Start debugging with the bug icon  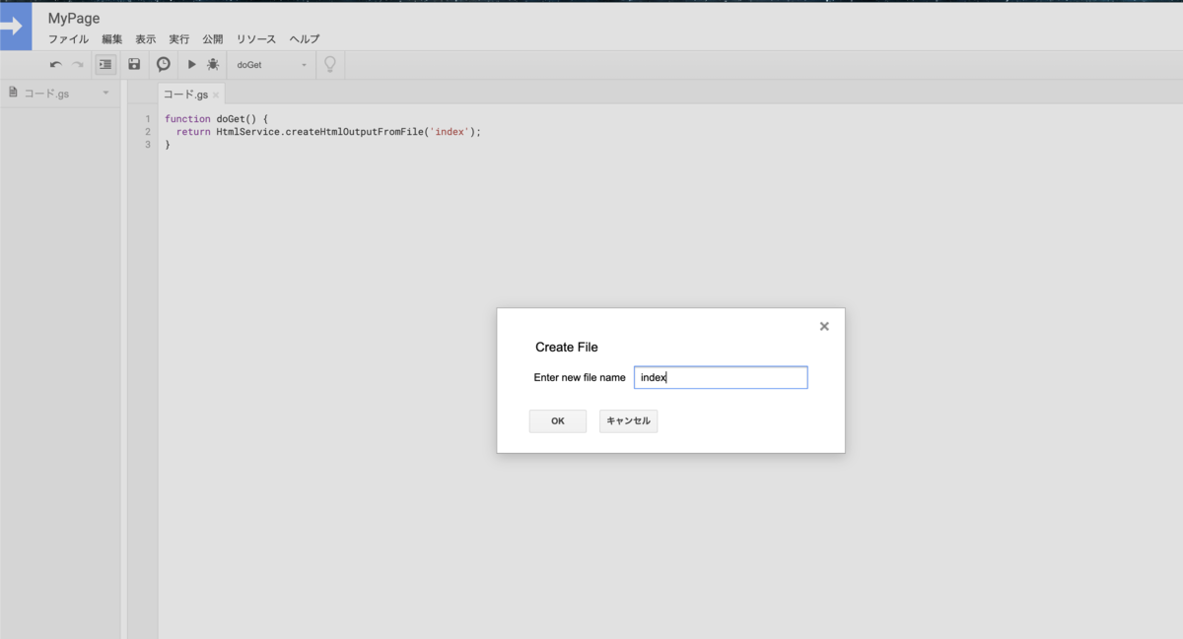coord(213,65)
